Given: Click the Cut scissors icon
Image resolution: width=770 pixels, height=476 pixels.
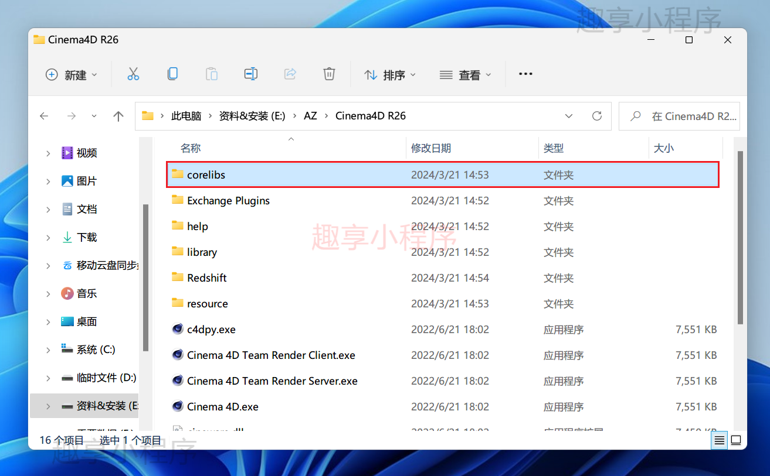Looking at the screenshot, I should pos(133,74).
